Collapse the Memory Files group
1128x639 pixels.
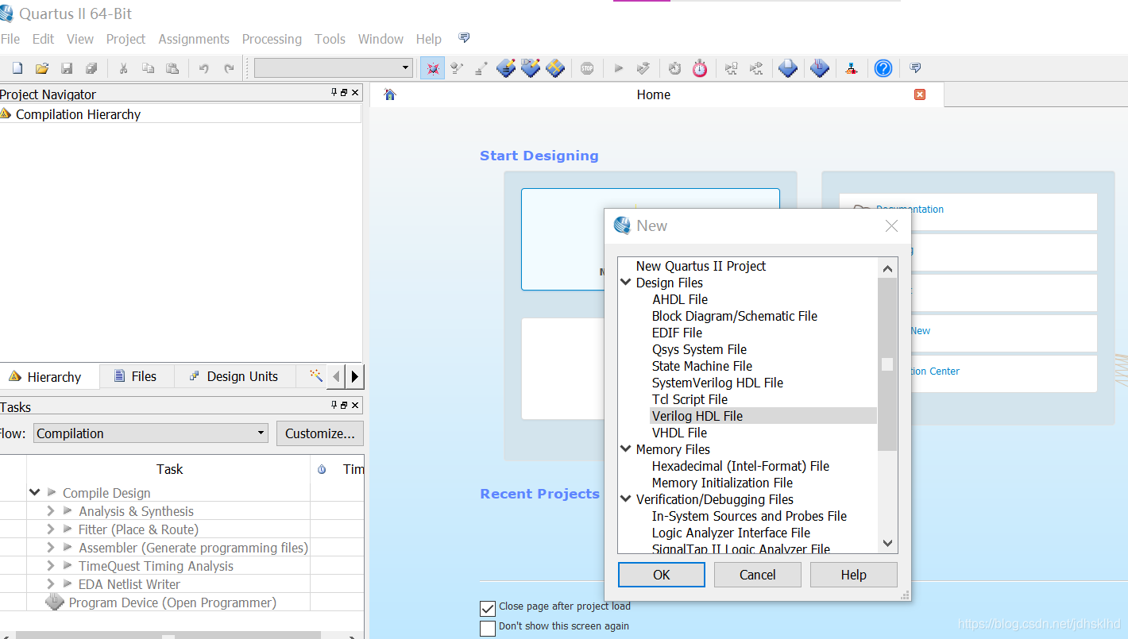tap(626, 448)
